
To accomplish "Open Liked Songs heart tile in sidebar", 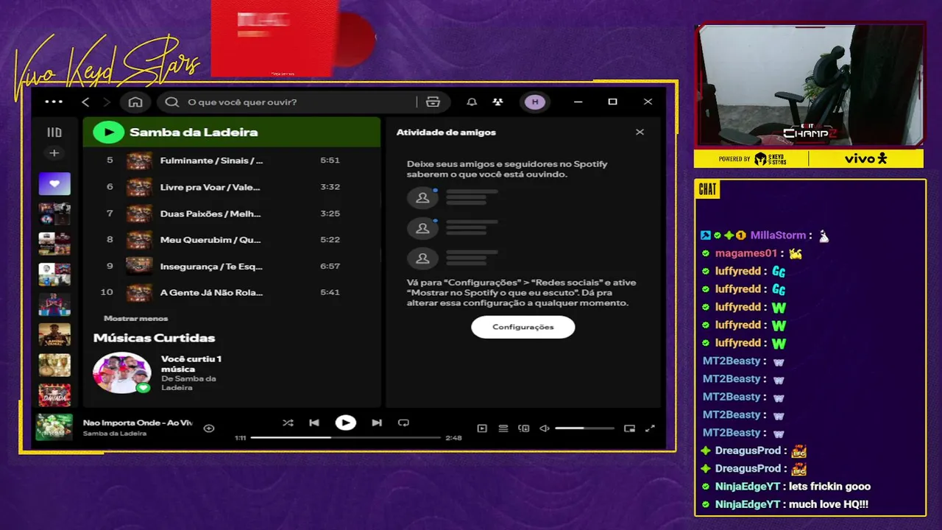I will [54, 183].
